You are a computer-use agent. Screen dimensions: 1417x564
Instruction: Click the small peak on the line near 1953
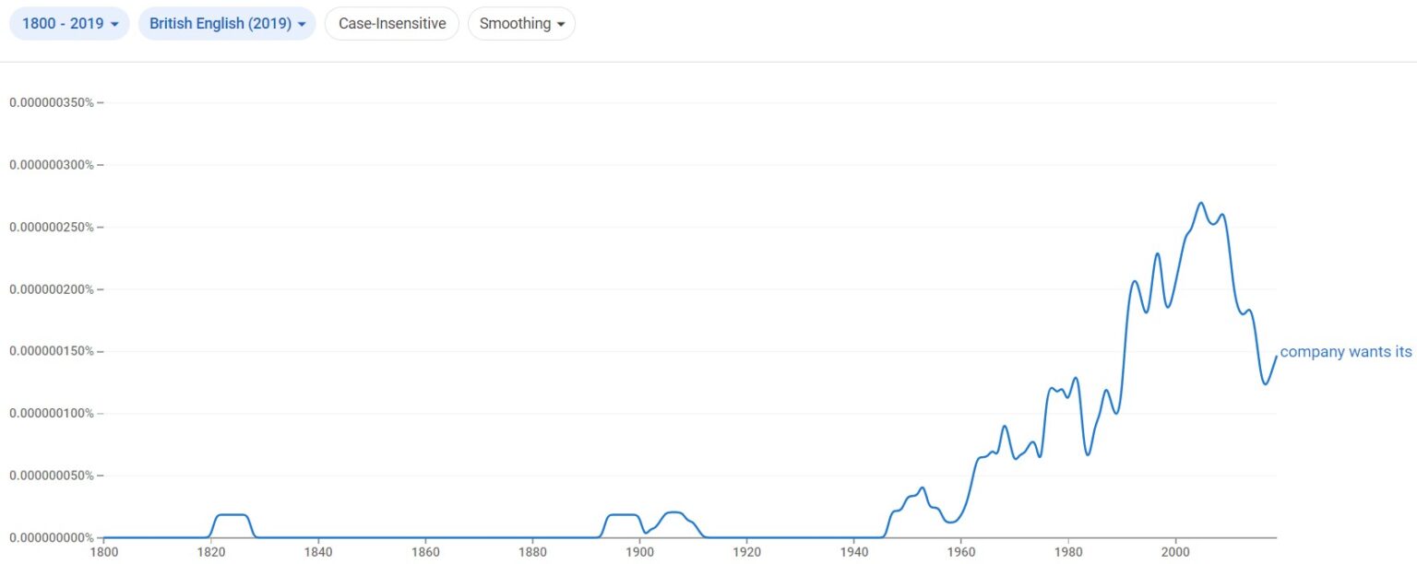coord(922,488)
